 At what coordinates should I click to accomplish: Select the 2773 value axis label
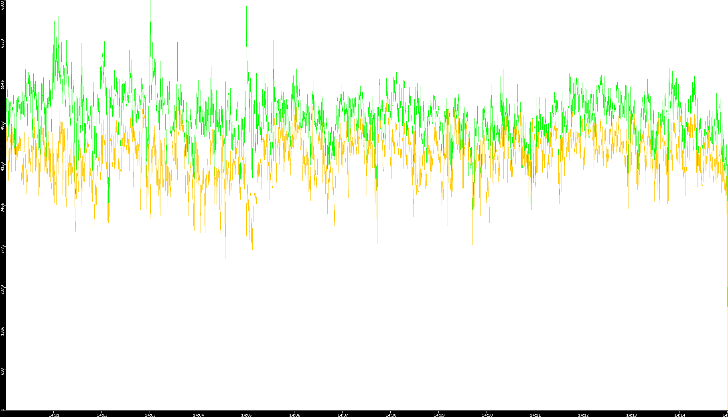pyautogui.click(x=2, y=248)
